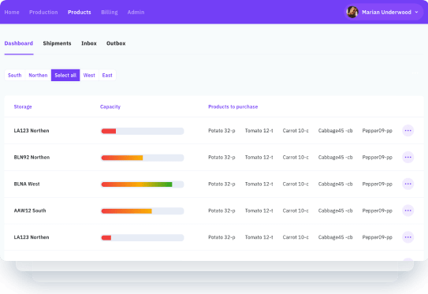The width and height of the screenshot is (428, 294).
Task: Click the Products to purchase column header
Action: pos(233,106)
